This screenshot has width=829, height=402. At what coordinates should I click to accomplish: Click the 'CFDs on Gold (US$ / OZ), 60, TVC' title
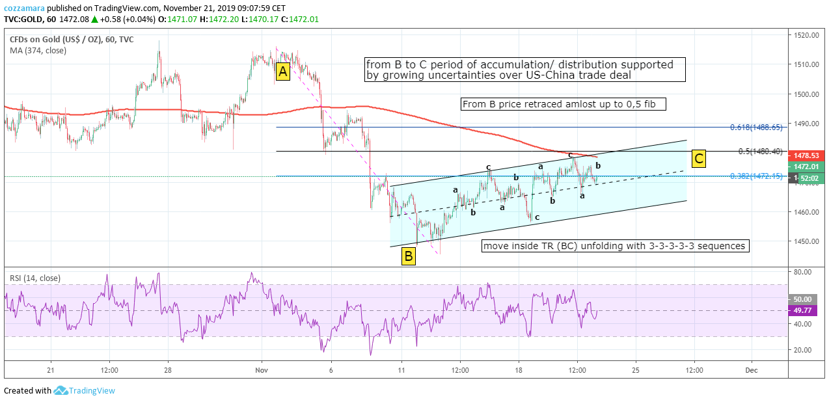point(72,40)
